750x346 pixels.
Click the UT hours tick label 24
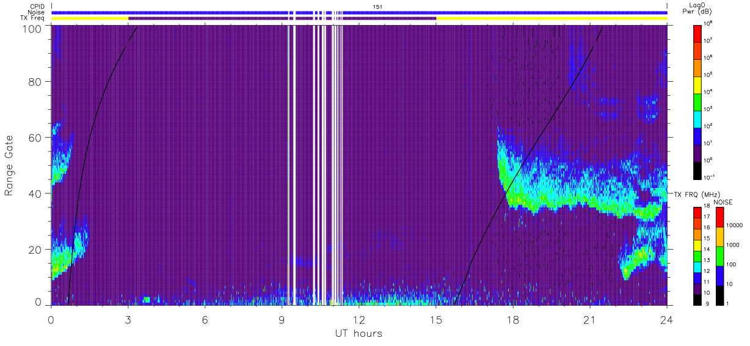point(666,319)
